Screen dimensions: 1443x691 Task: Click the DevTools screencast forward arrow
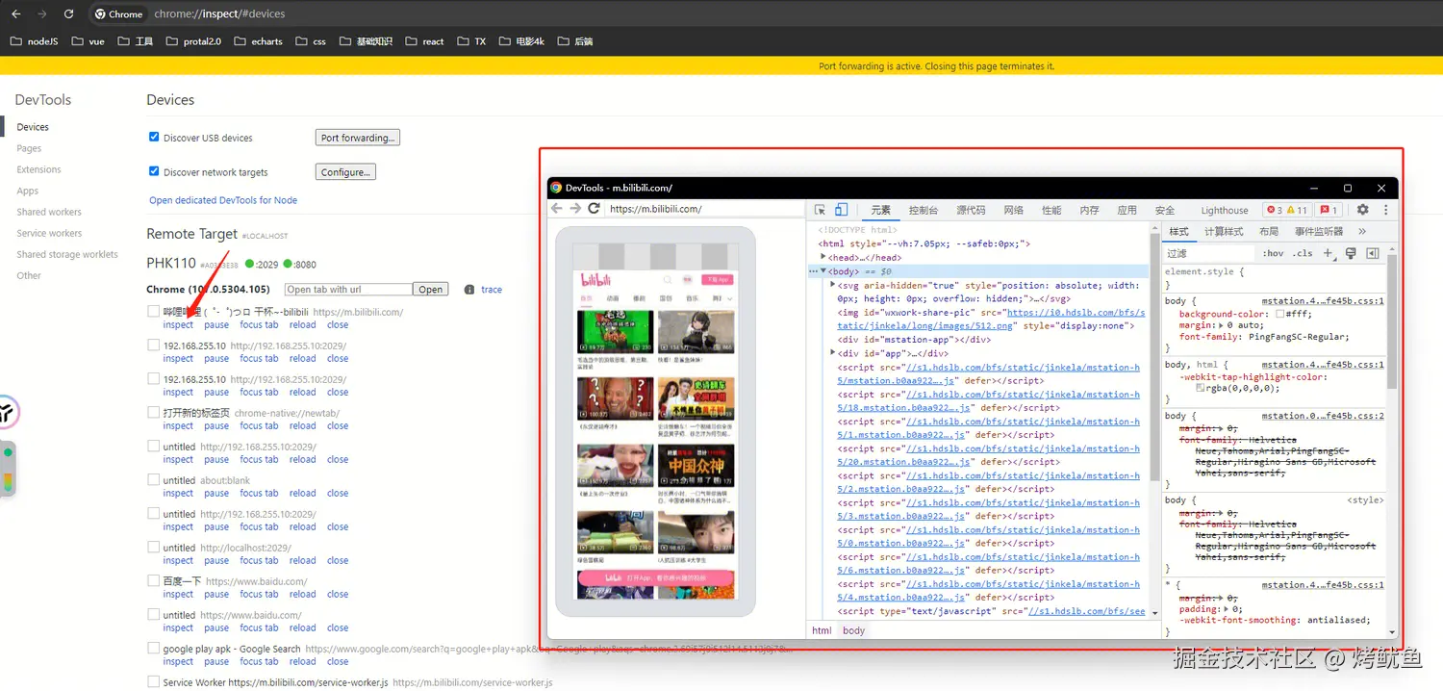point(575,209)
